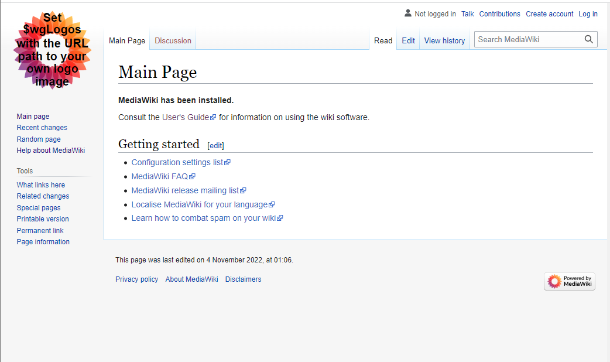Edit the Getting started section
The width and height of the screenshot is (610, 362).
pos(215,146)
